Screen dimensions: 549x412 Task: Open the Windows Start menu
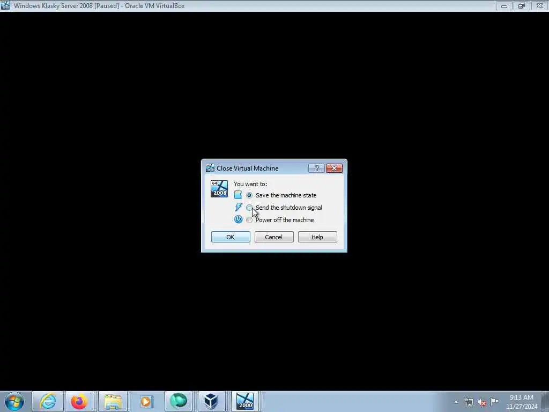coord(14,401)
